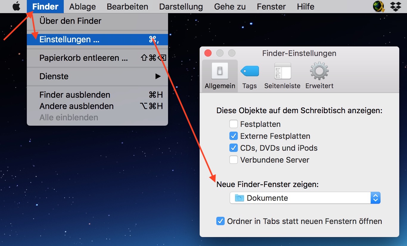
Task: Open the Seitenleiste preferences icon
Action: 282,71
